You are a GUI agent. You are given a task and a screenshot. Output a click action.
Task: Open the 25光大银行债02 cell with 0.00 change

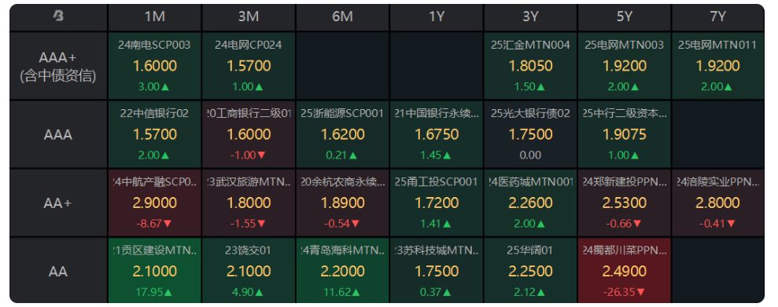pyautogui.click(x=530, y=134)
